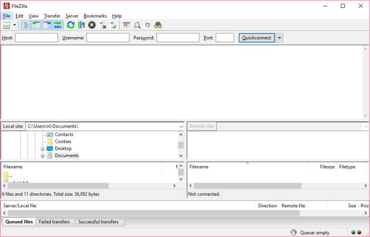Open the File menu
The height and width of the screenshot is (237, 370).
(6, 16)
